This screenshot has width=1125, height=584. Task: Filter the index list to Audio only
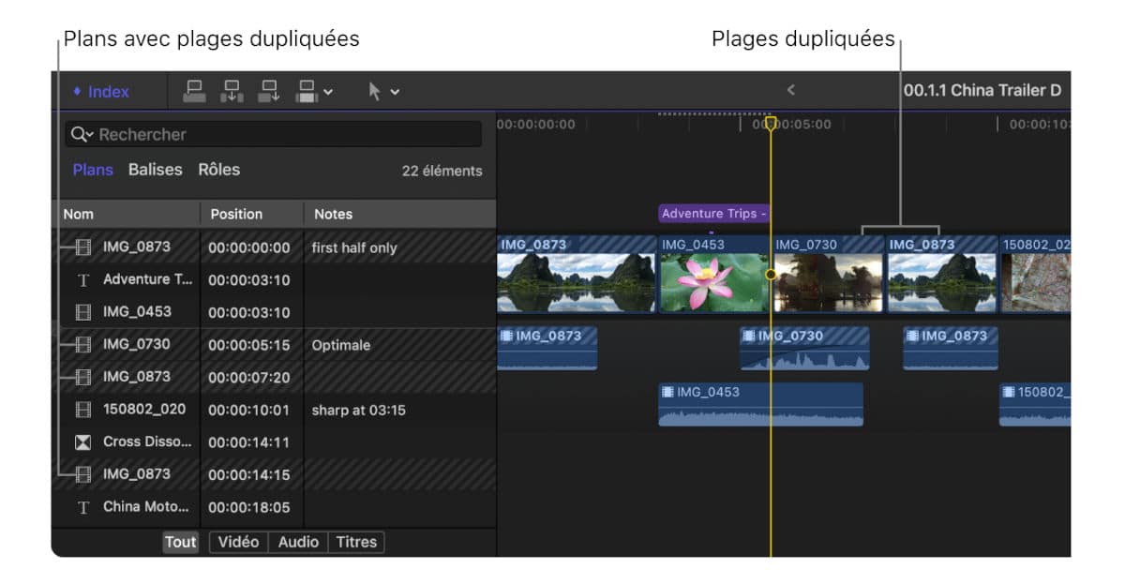pos(298,542)
